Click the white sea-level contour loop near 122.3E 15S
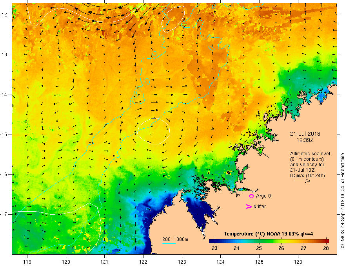Viewport: 345px width, 266px height. [x=153, y=131]
